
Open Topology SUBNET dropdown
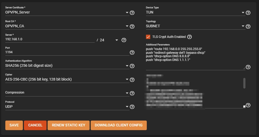tap(195, 26)
